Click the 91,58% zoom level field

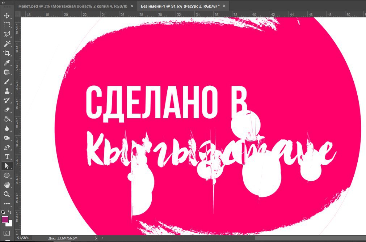tap(23, 238)
